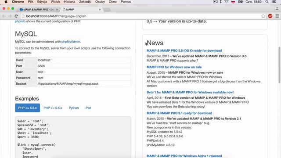The width and height of the screenshot is (281, 158).
Task: Click the MySQL heading
Action: tap(26, 34)
